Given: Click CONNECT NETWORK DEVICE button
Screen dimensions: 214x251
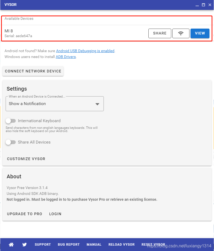Looking at the screenshot, I should point(33,71).
